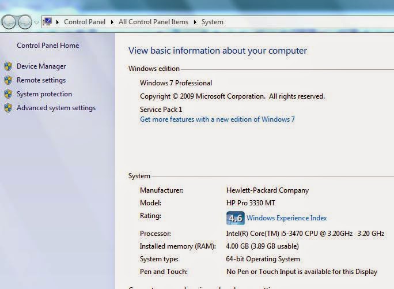
Task: Click the No Pen or Touch Input text
Action: [x=302, y=272]
